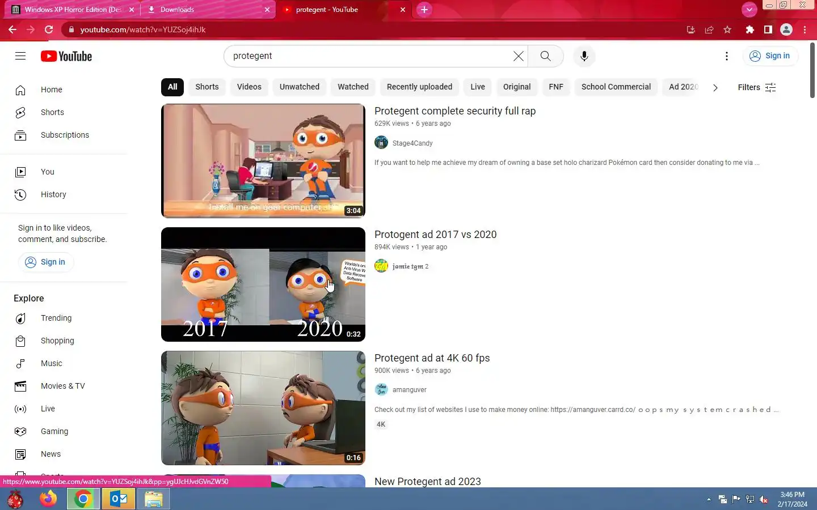Screen dimensions: 817x510
Task: Show more filter chips with right arrow
Action: (715, 87)
